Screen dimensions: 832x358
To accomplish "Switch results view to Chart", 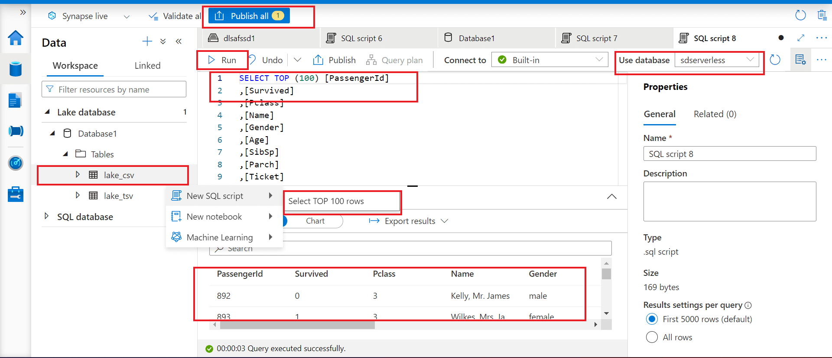I will tap(315, 221).
